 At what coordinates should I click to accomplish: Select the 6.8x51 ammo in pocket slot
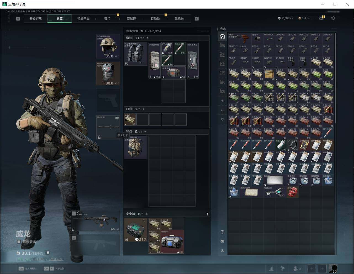[x=130, y=120]
